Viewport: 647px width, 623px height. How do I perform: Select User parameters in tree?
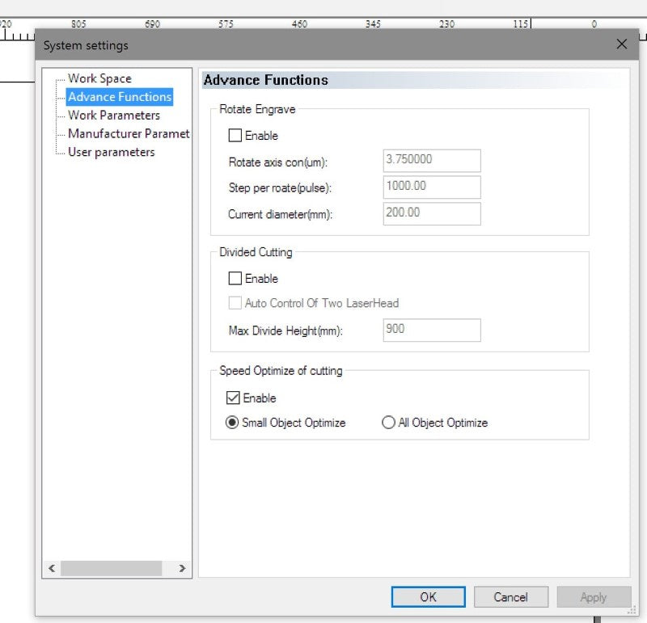click(111, 152)
